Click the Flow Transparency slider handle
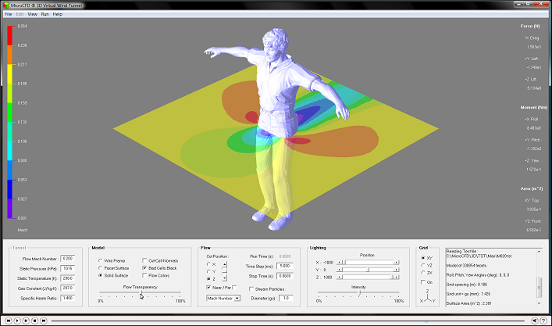This screenshot has height=326, width=552. pos(141,293)
